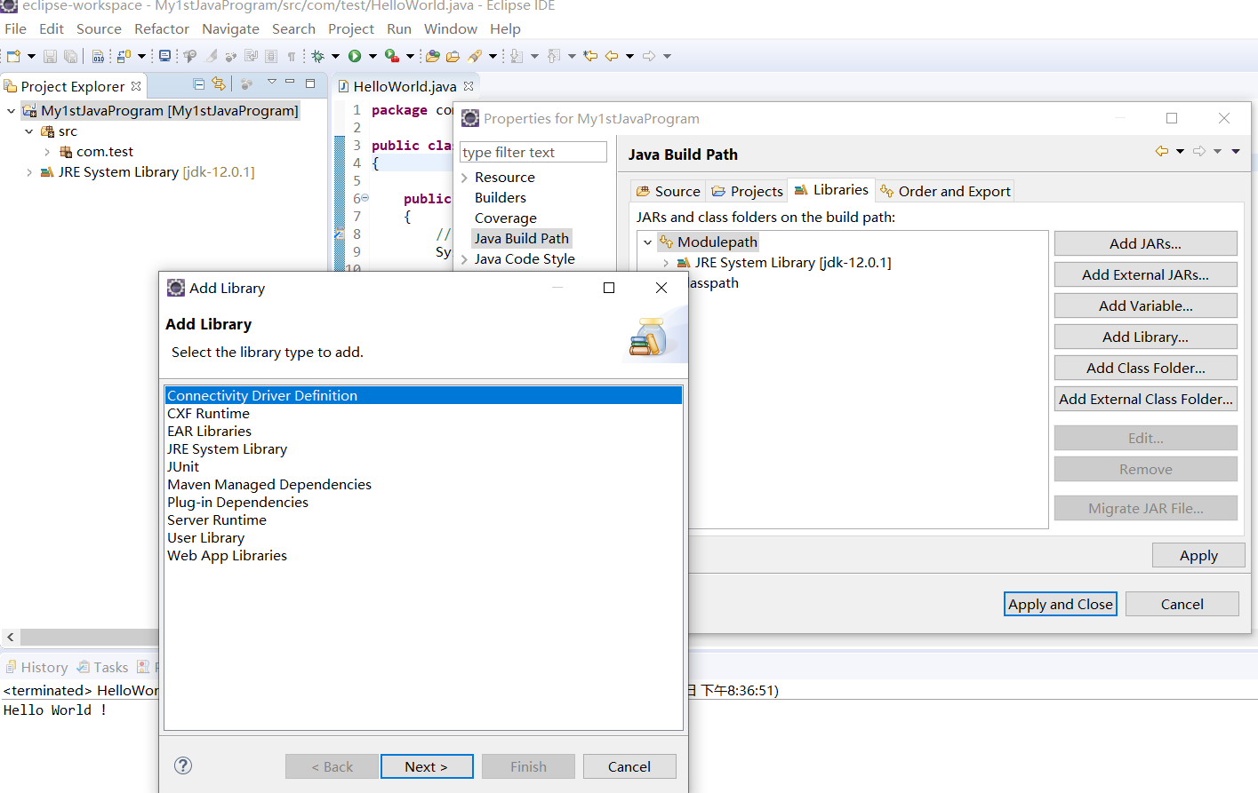
Task: Click the Last Edit Location toolbar icon
Action: [x=589, y=56]
